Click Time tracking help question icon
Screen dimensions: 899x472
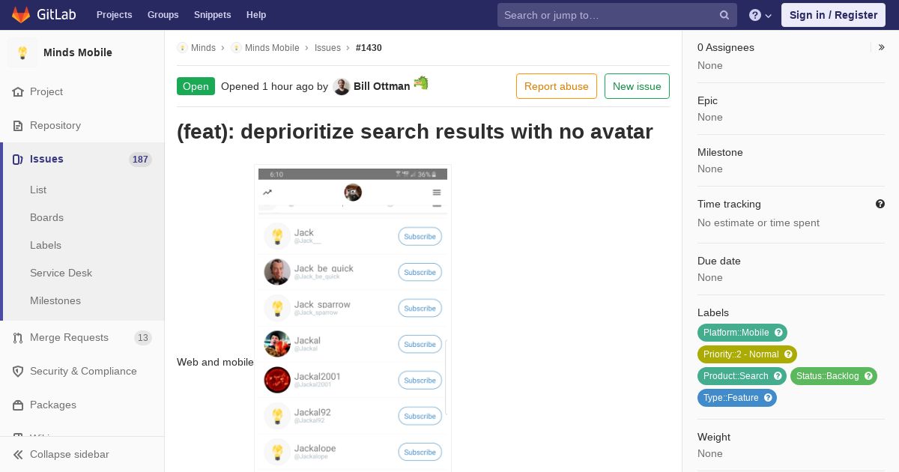click(x=880, y=204)
